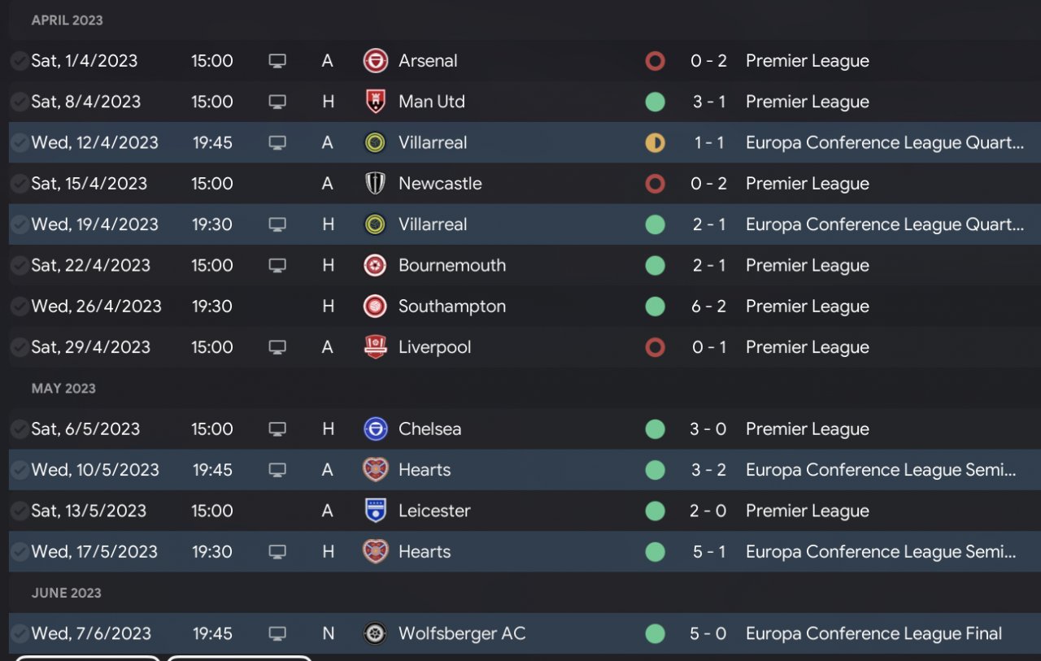Viewport: 1041px width, 661px height.
Task: Click the draw indicator for the 12/4 Villarreal match
Action: coord(655,143)
